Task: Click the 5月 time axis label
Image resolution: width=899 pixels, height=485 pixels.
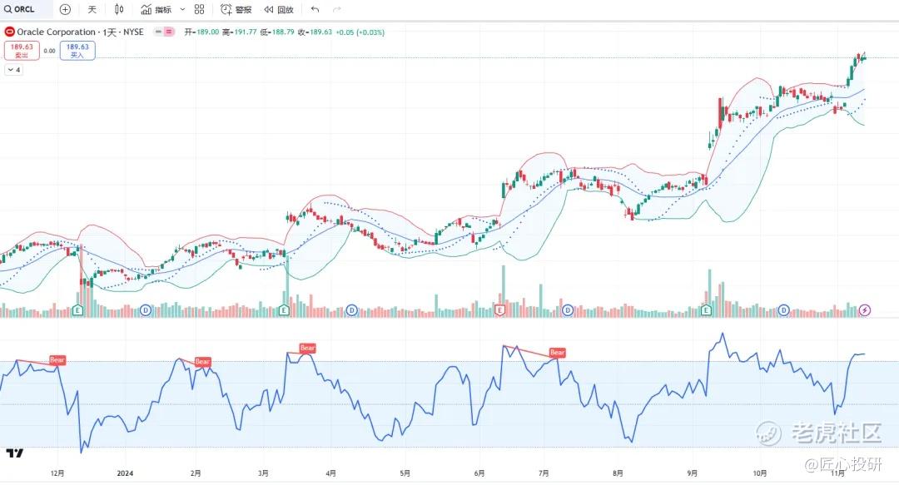Action: 405,473
